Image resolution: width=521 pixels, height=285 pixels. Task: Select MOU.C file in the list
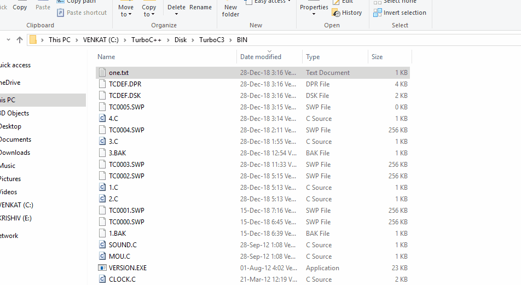[119, 257]
